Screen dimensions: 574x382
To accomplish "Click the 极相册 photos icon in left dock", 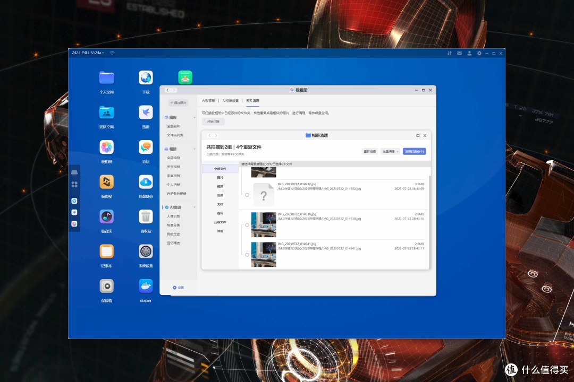I will [x=74, y=224].
